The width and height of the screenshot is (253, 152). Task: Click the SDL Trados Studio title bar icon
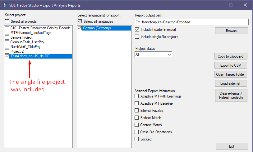5,5
